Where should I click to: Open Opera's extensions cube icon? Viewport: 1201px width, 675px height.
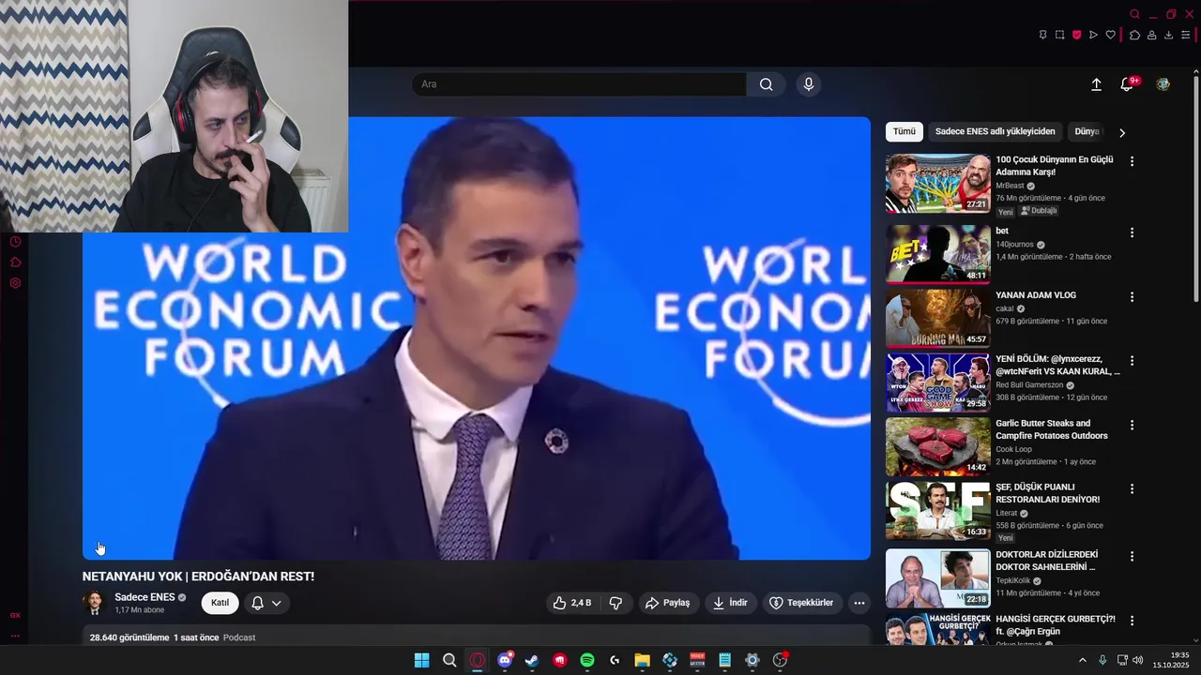pyautogui.click(x=1134, y=35)
